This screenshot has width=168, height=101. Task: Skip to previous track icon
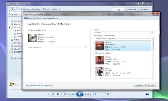(x=72, y=94)
